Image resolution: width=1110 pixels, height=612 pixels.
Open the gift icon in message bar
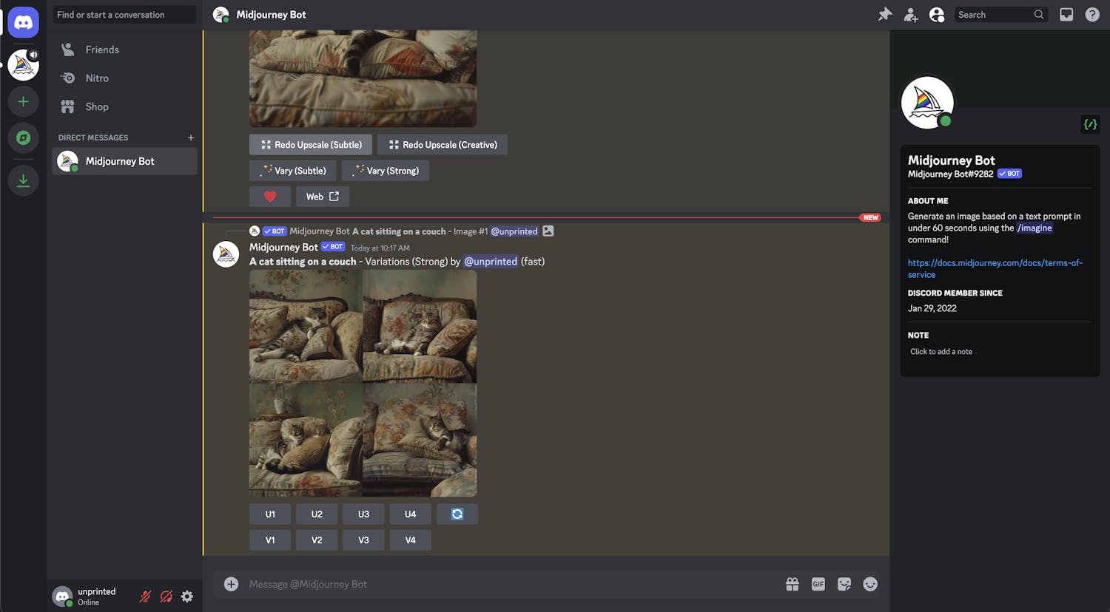(792, 584)
